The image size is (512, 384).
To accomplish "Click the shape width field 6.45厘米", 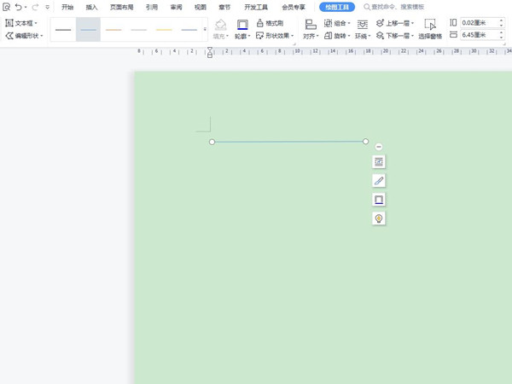I will point(479,35).
